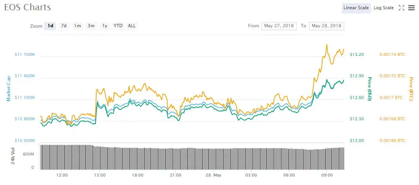Toggle the Price (USD) axis label

(x=370, y=88)
